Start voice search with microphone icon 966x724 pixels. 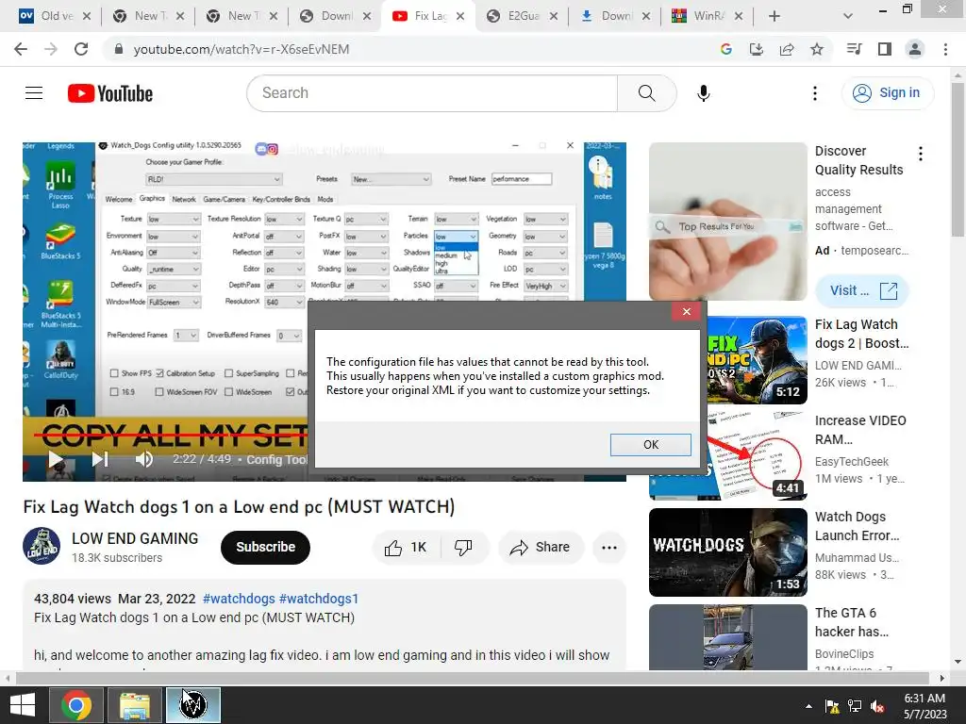[x=703, y=93]
